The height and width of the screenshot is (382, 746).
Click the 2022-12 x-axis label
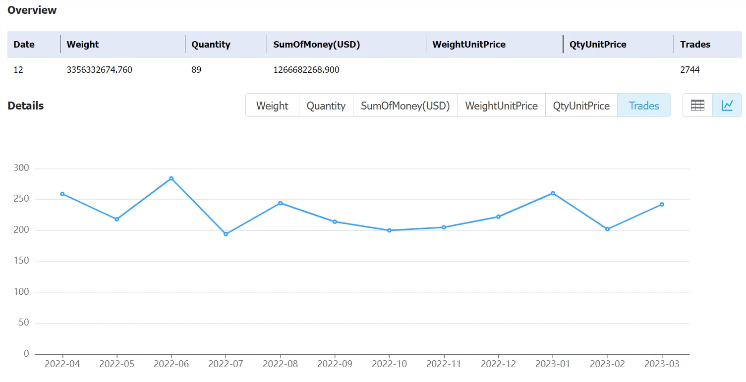point(498,364)
